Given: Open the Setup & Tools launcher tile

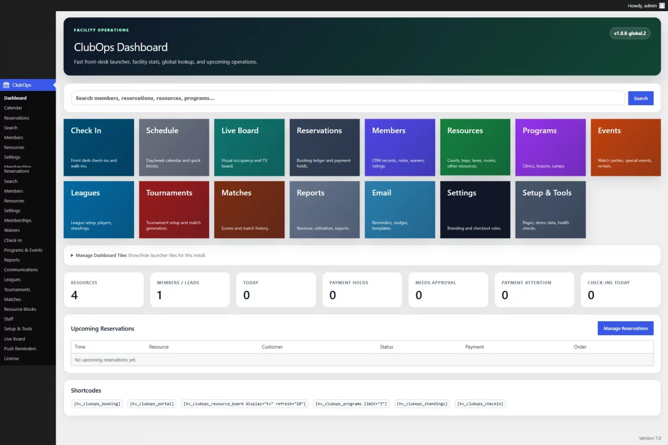Looking at the screenshot, I should click(551, 210).
